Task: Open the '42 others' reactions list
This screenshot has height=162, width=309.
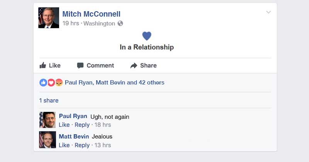Action: (x=151, y=83)
